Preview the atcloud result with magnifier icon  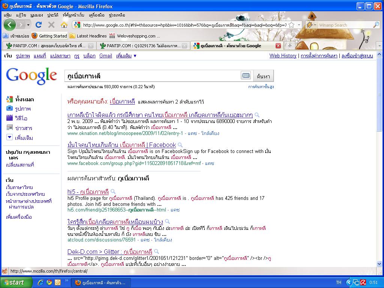tap(168, 222)
